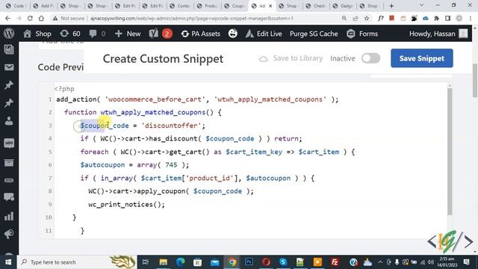Click Save to Library
Screen dimensions: 478x269
point(291,58)
